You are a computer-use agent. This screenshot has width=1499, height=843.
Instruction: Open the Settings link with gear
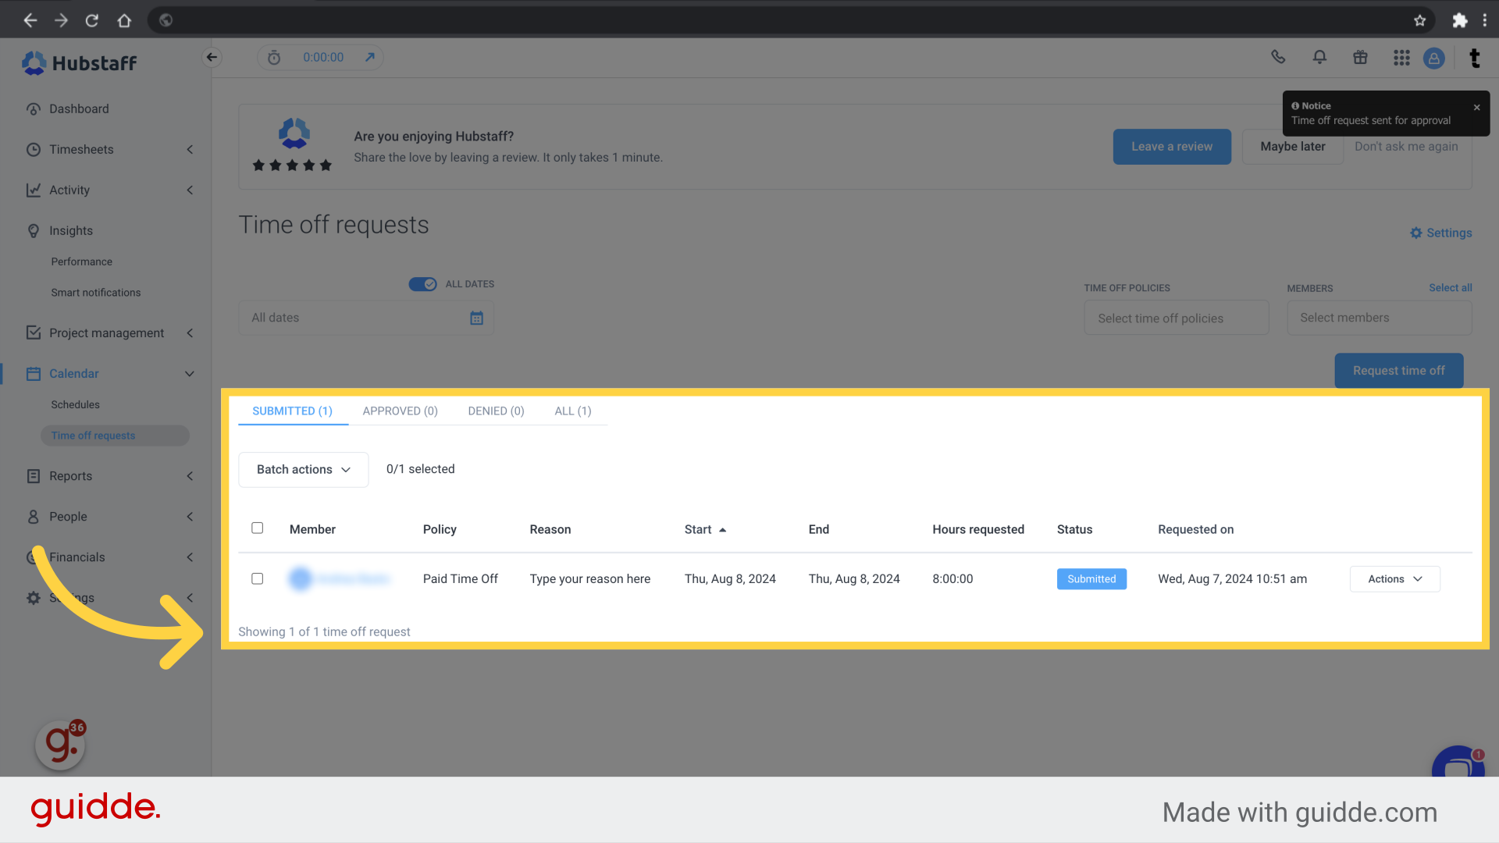[1440, 233]
